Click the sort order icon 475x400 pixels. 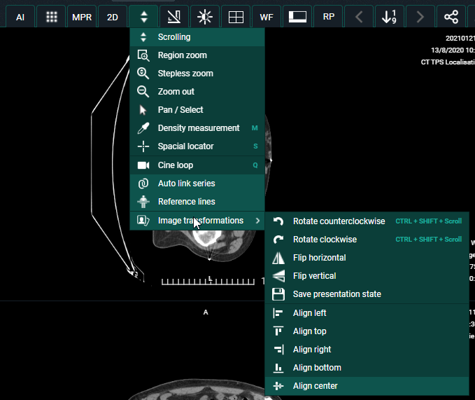point(390,17)
